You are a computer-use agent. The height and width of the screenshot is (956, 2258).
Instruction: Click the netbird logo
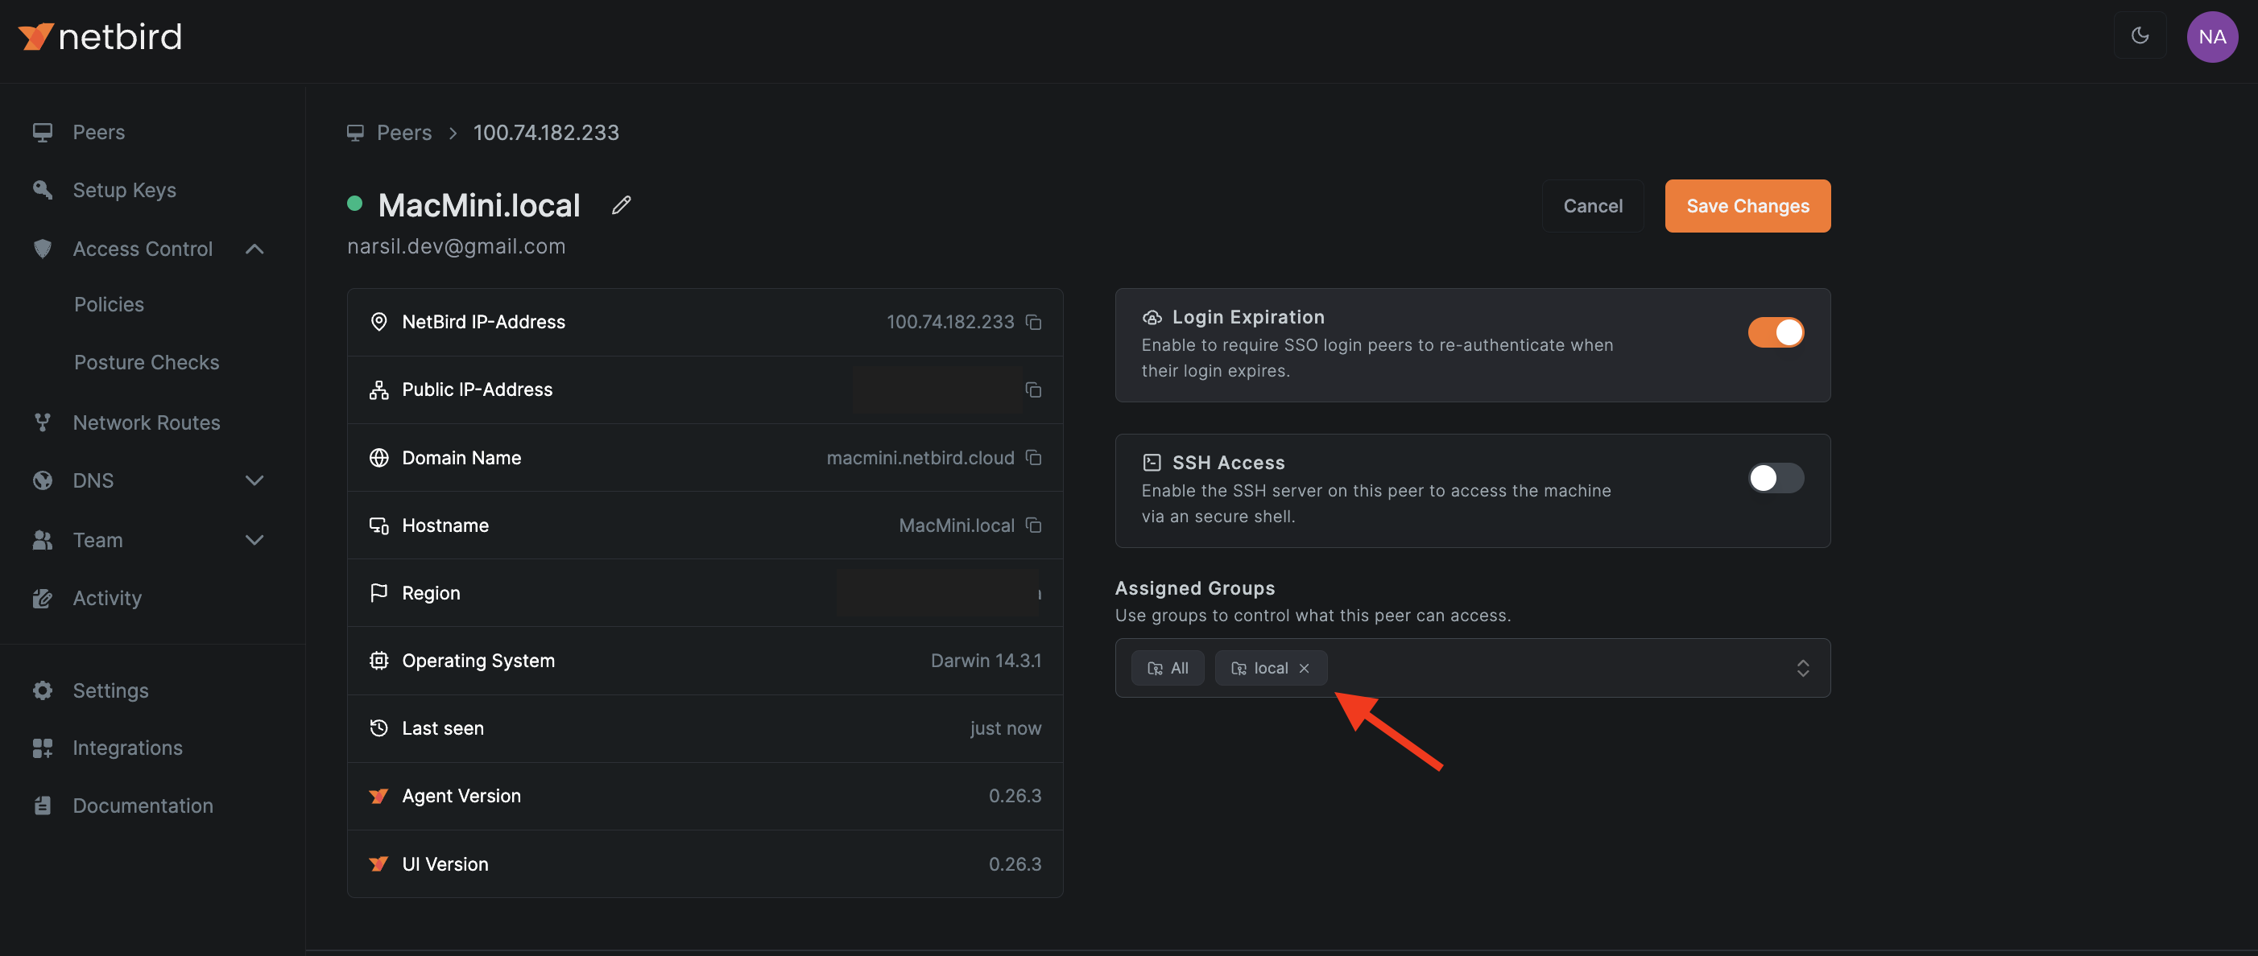[100, 36]
